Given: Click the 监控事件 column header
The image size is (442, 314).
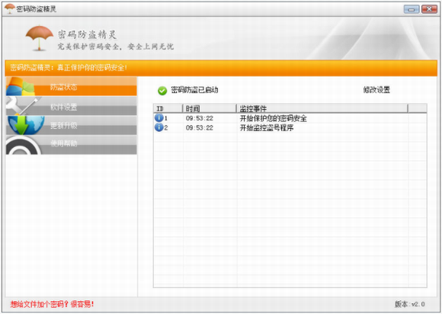Looking at the screenshot, I should coord(322,108).
